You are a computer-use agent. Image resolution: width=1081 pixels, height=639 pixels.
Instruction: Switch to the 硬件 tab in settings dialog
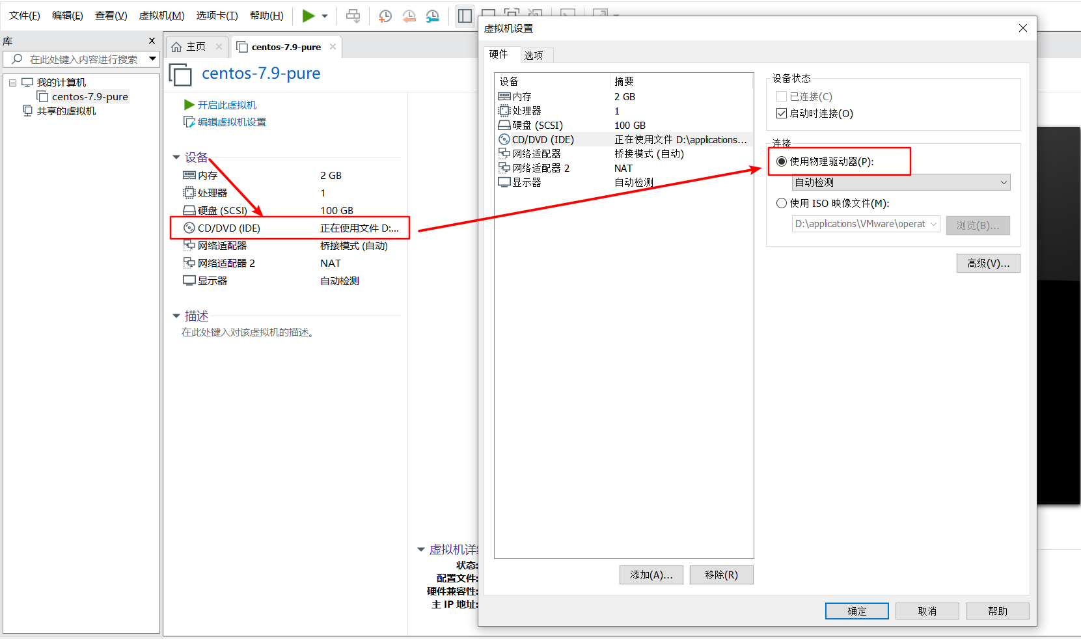pos(501,54)
